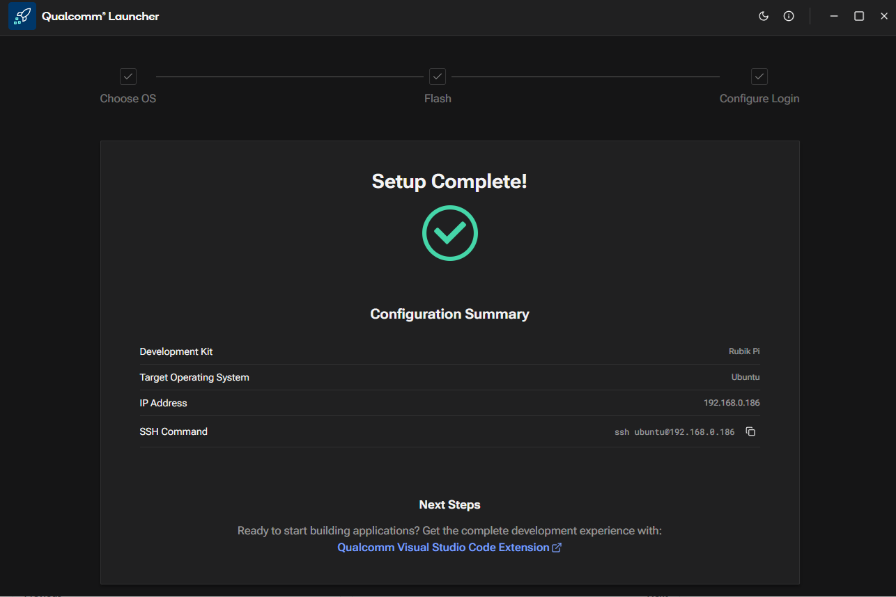896x597 pixels.
Task: Click the Qualcomm Launcher rocket logo
Action: pos(22,16)
